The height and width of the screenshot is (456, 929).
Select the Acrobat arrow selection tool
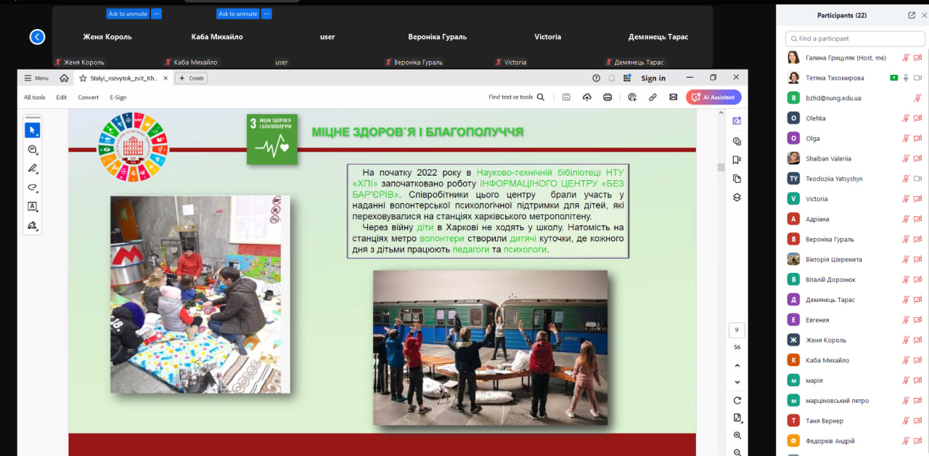(32, 131)
